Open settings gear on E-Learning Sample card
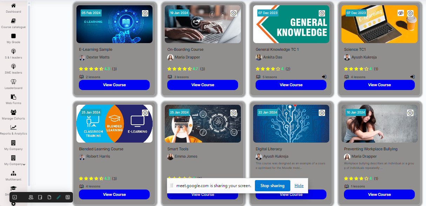This screenshot has width=426, height=206. tap(145, 13)
